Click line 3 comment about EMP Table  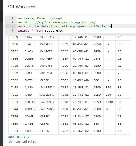(x=65, y=26)
